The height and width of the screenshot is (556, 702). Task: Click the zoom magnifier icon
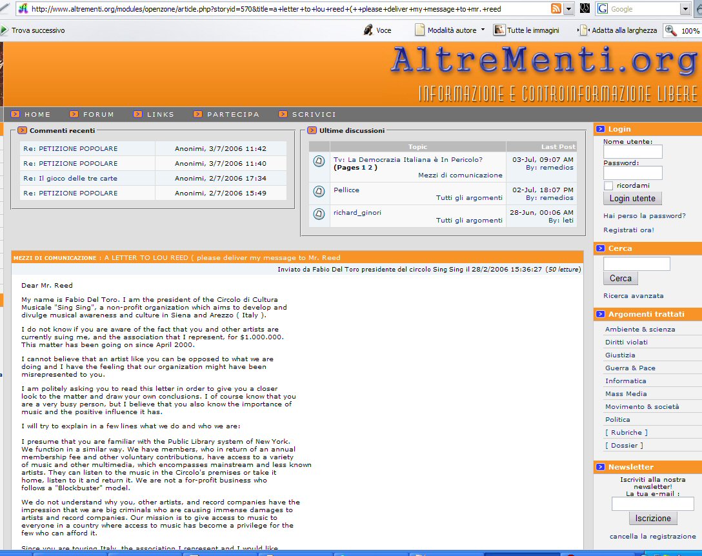(x=671, y=30)
